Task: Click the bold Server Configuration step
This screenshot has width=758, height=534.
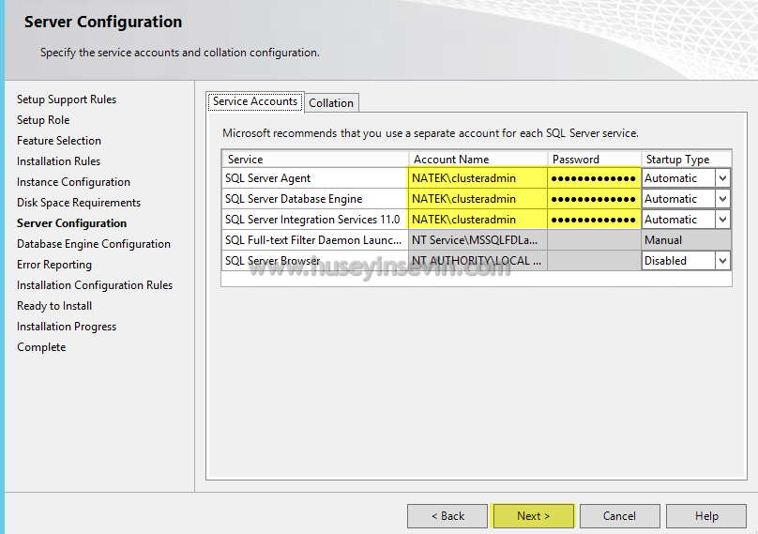Action: click(x=71, y=223)
